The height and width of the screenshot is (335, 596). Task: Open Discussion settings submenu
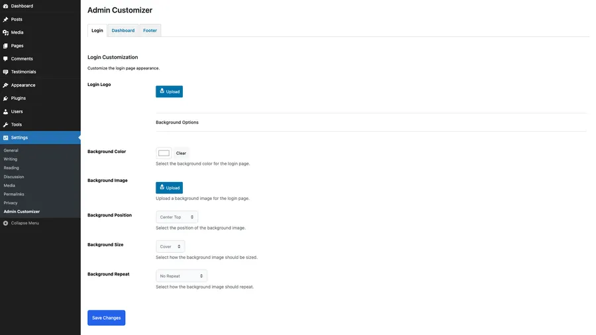14,177
